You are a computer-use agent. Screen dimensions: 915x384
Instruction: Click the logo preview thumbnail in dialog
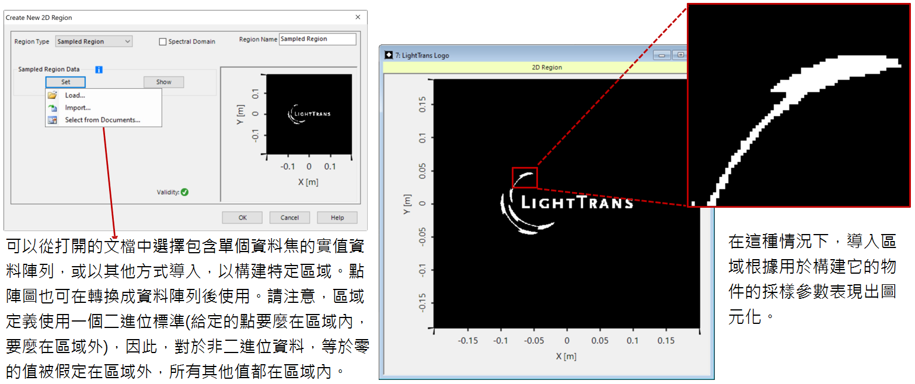coord(309,114)
